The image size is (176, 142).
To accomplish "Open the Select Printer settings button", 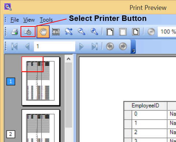I will click(x=28, y=32).
